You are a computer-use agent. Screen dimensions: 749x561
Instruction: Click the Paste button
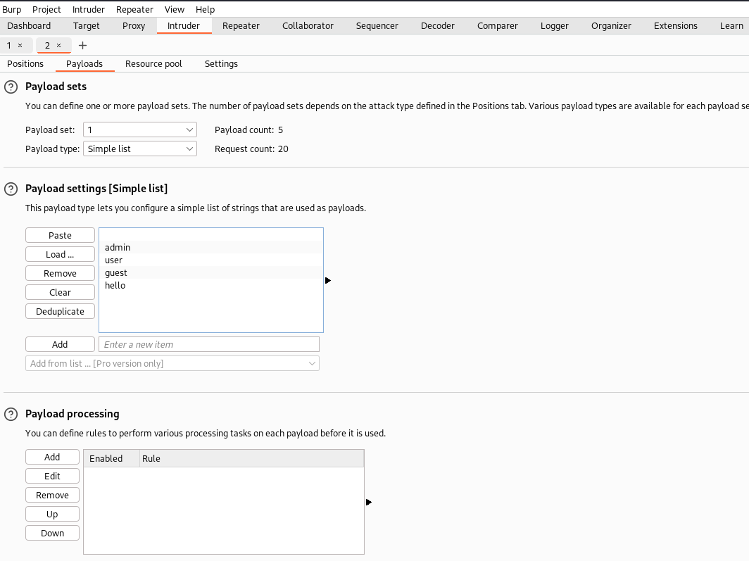tap(61, 235)
